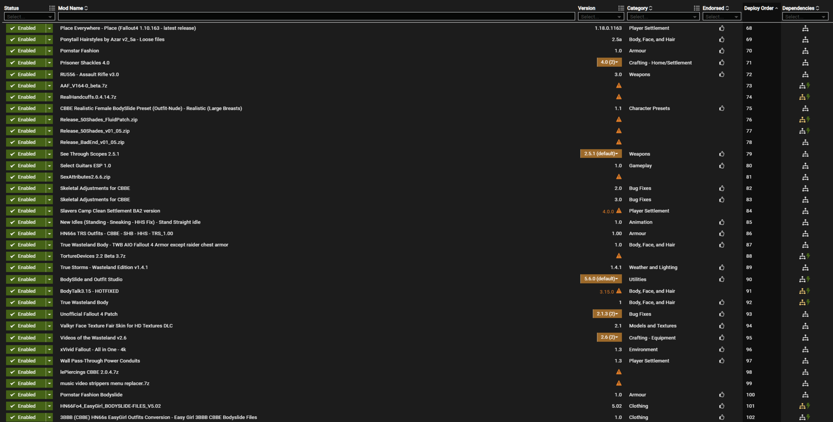Endorse RU556 - Assault Rifle v3.0
Image resolution: width=833 pixels, height=422 pixels.
click(721, 75)
